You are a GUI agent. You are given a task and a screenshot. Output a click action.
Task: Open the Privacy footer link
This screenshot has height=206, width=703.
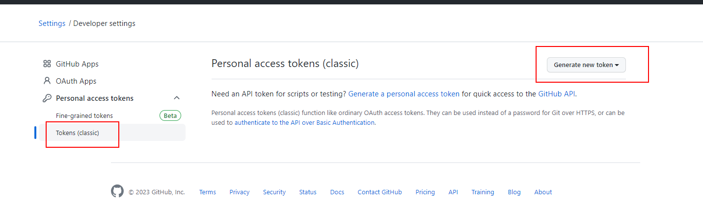point(240,192)
